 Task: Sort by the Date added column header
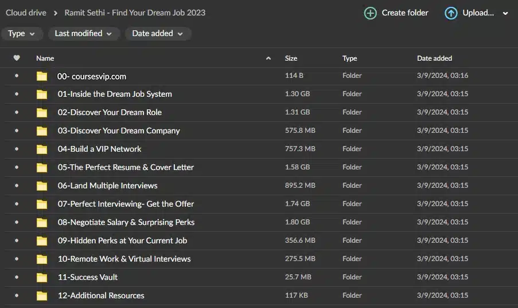[434, 58]
